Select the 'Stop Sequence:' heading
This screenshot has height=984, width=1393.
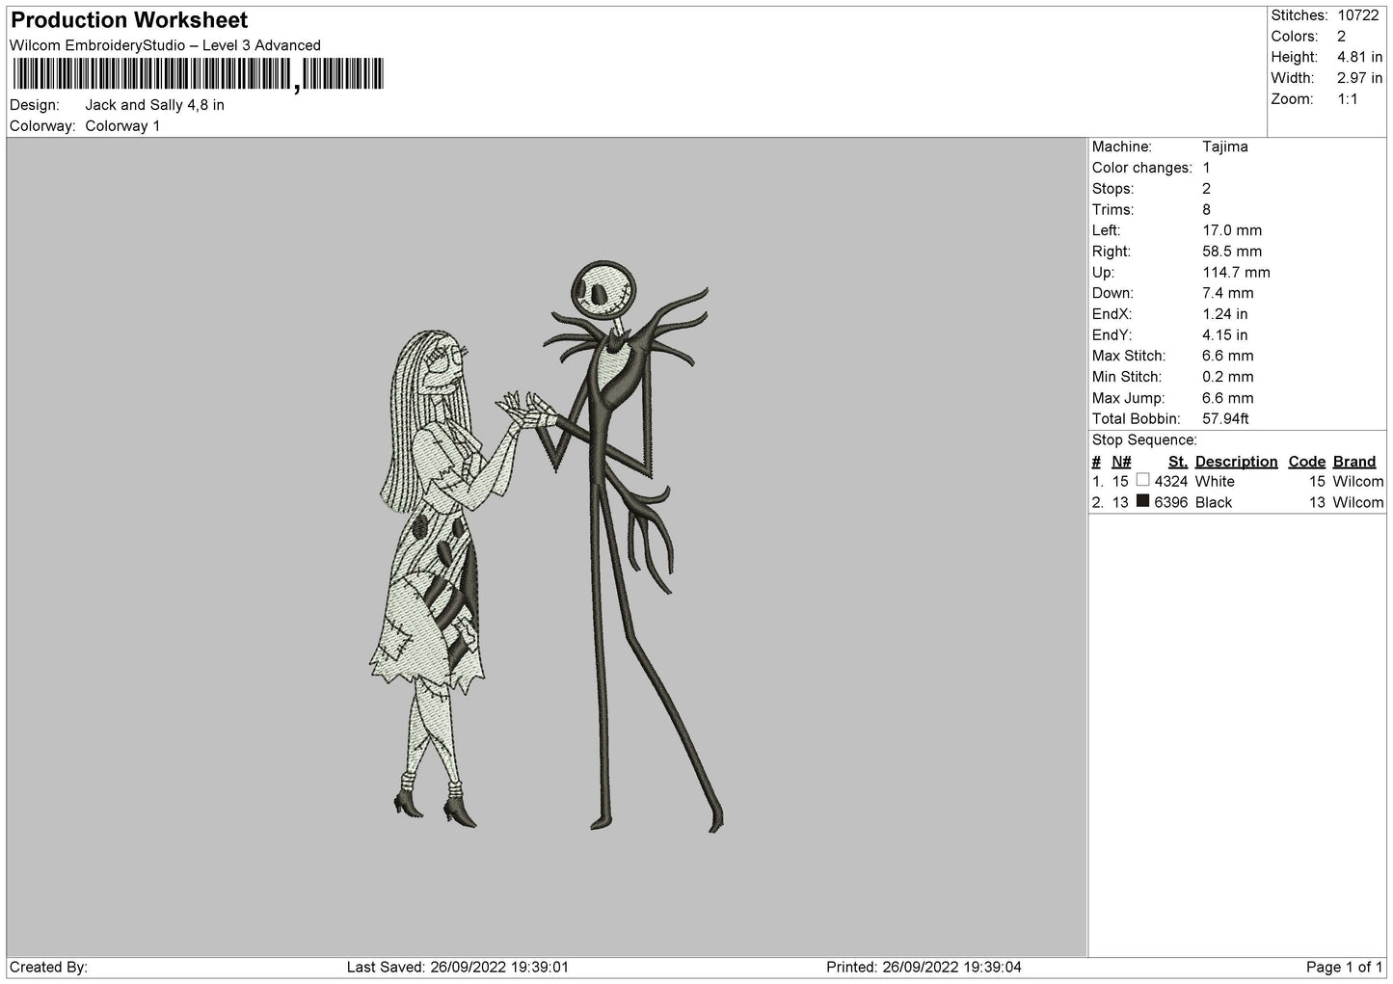(x=1144, y=440)
